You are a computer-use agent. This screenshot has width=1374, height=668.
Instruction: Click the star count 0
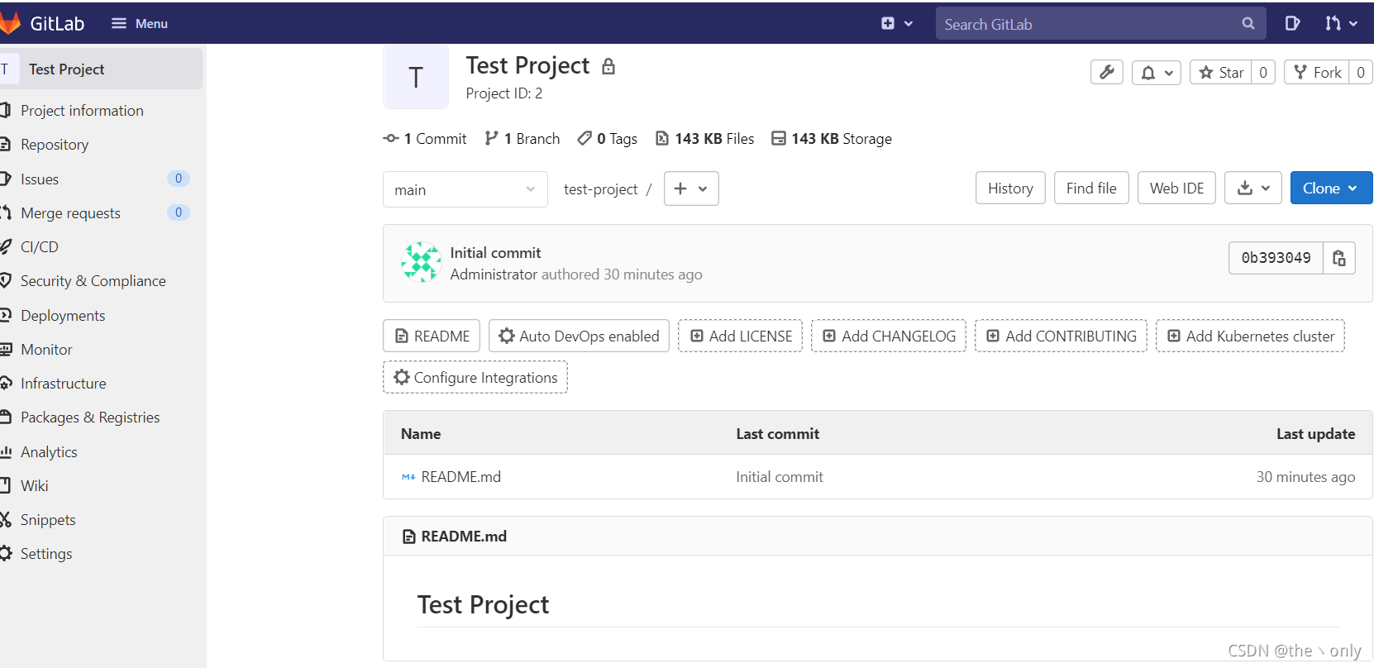coord(1263,73)
